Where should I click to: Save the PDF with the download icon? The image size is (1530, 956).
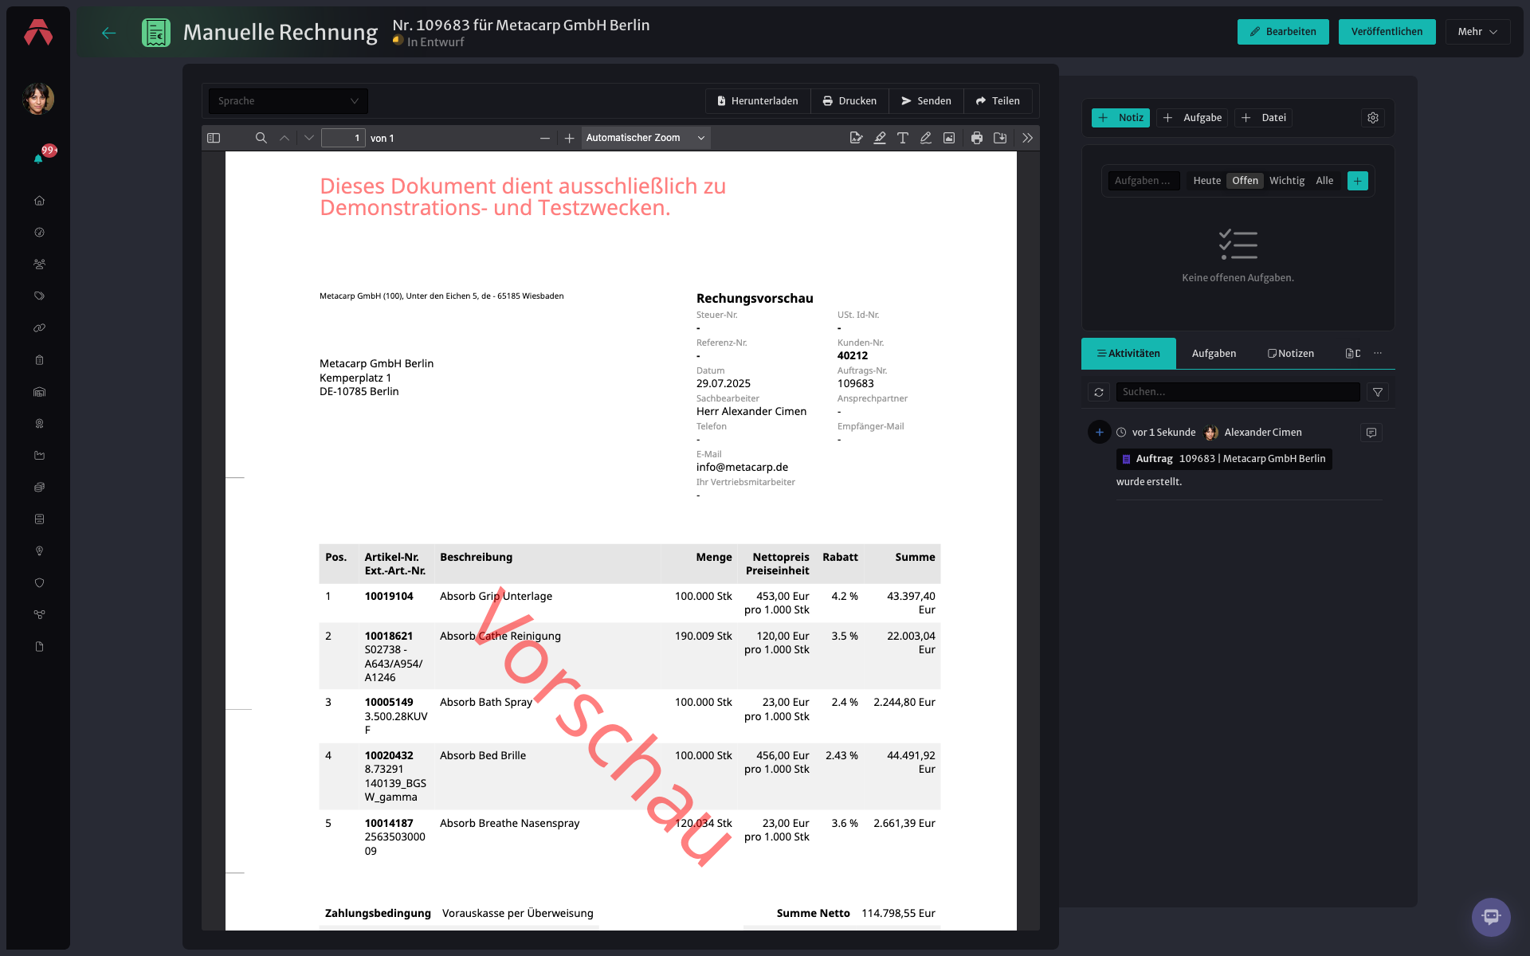coord(1000,138)
